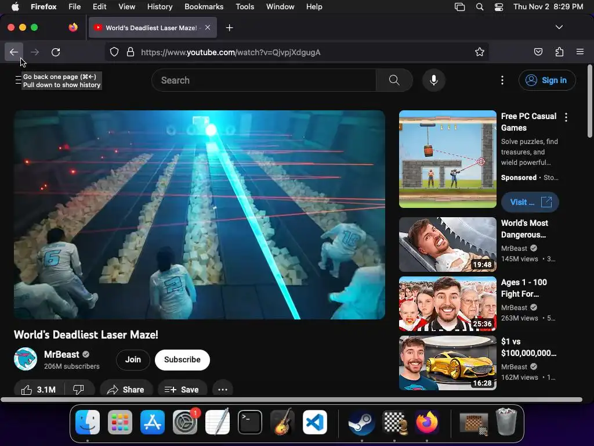Expand the list all tabs chevron

pyautogui.click(x=559, y=27)
